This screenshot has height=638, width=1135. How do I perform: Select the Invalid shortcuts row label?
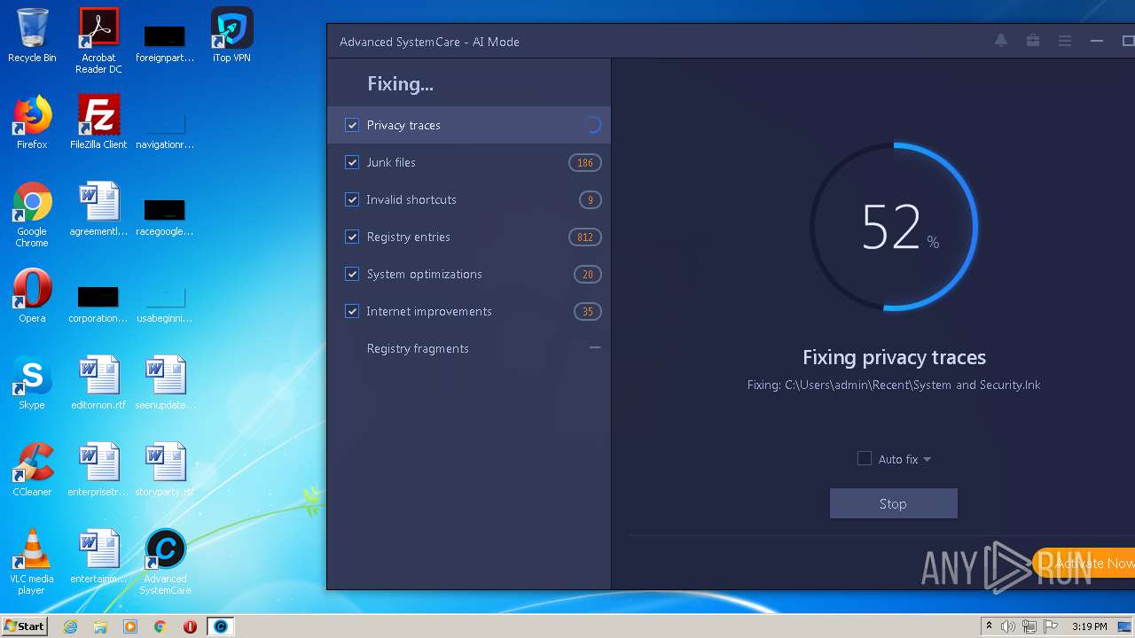411,199
